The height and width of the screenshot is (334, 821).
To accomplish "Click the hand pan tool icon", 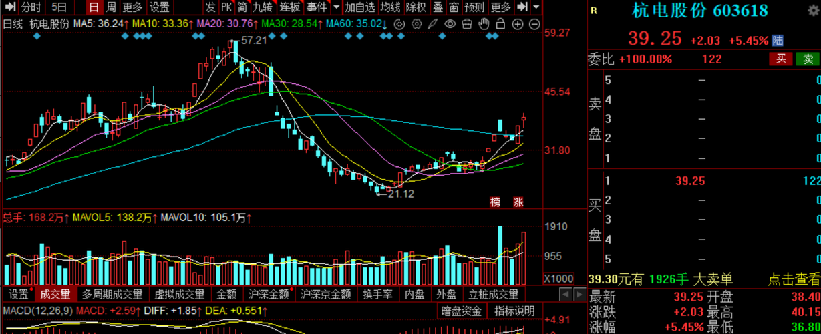I will (x=484, y=24).
